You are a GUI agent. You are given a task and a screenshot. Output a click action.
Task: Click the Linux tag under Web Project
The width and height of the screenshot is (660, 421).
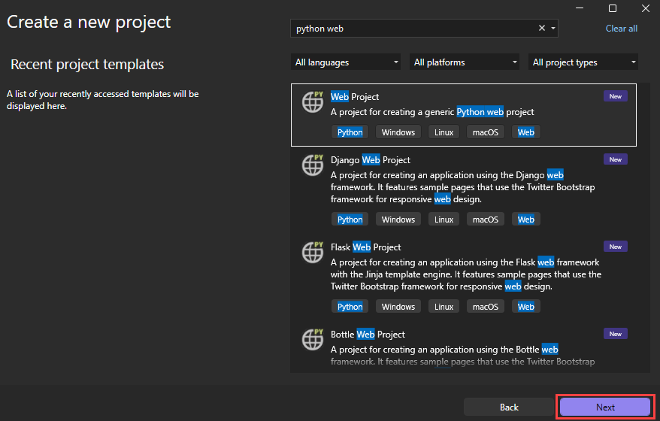(444, 132)
